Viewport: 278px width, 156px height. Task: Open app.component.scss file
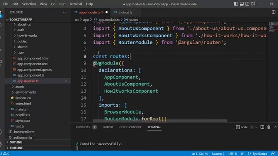[33, 64]
